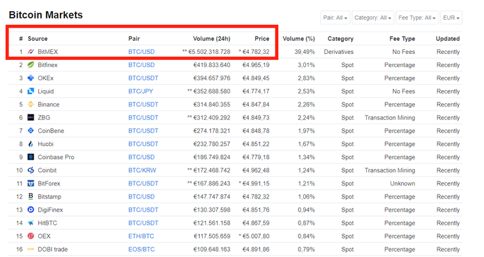Open DOBI trade EOS/BTC pair link

coord(141,249)
